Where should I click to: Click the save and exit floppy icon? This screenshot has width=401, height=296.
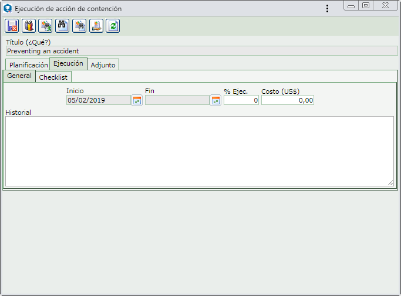click(12, 26)
